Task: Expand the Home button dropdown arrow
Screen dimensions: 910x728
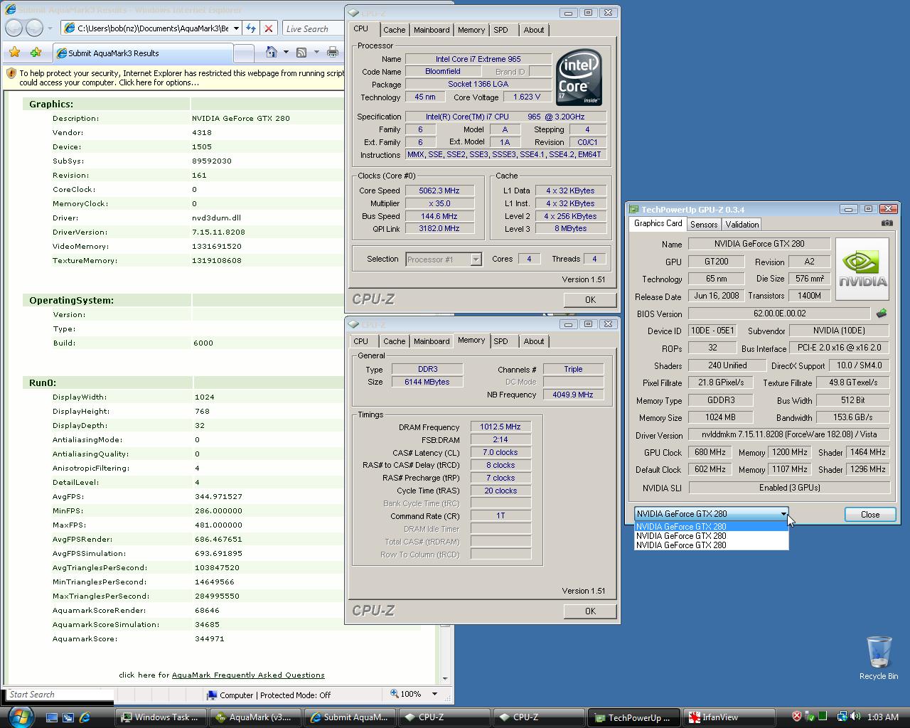Action: tap(286, 52)
